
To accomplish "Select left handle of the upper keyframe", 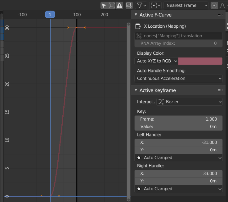I will pyautogui.click(x=68, y=28).
